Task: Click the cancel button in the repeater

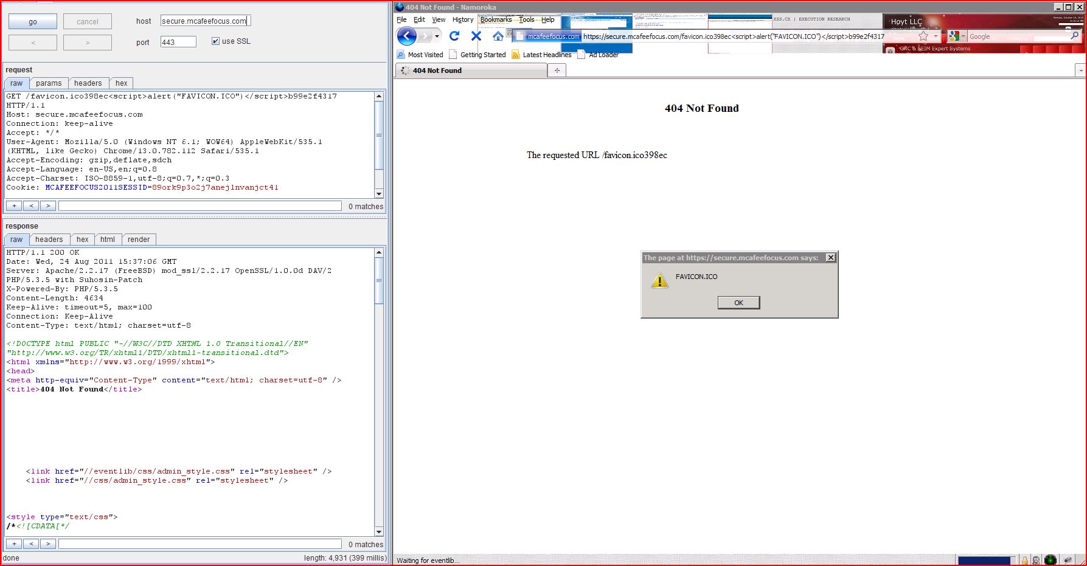Action: pyautogui.click(x=88, y=21)
